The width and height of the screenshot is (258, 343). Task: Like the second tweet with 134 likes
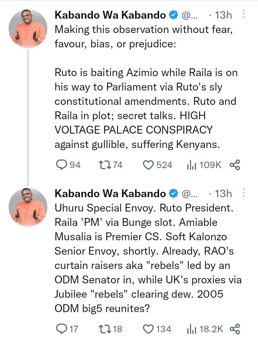pos(148,329)
